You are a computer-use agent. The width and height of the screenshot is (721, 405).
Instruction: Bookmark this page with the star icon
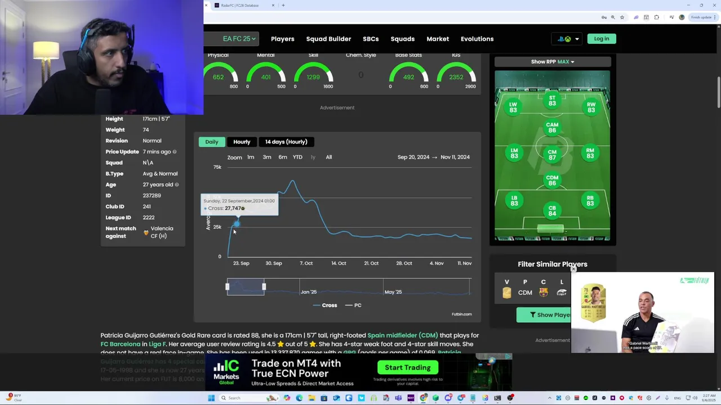click(622, 17)
